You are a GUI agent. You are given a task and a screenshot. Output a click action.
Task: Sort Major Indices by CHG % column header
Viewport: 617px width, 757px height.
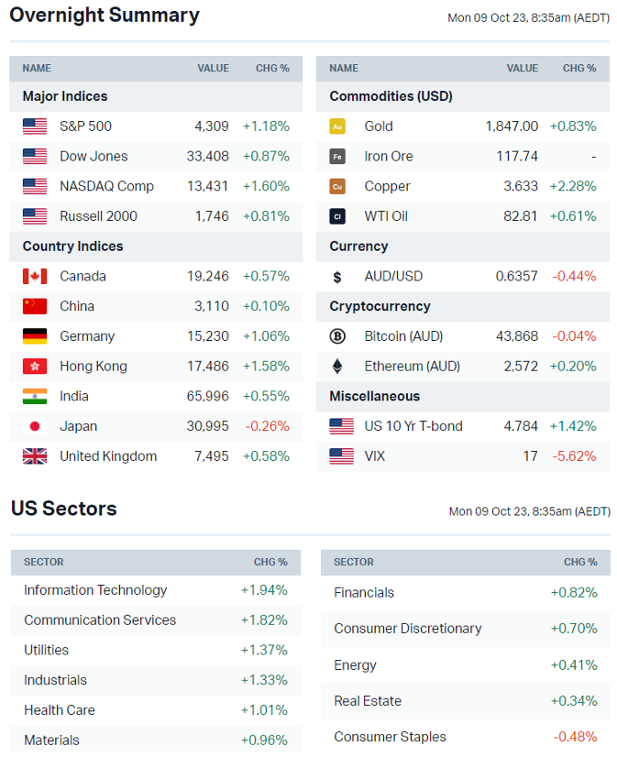(x=272, y=69)
